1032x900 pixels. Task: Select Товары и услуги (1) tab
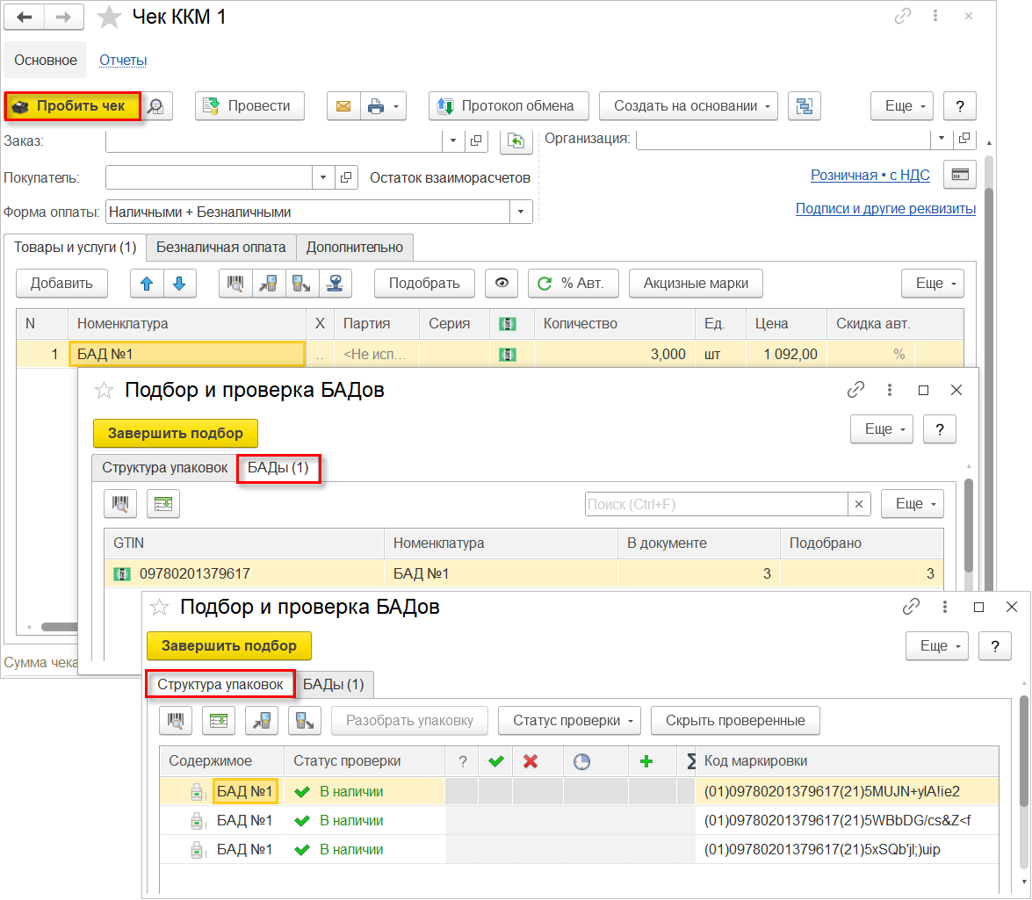point(75,248)
